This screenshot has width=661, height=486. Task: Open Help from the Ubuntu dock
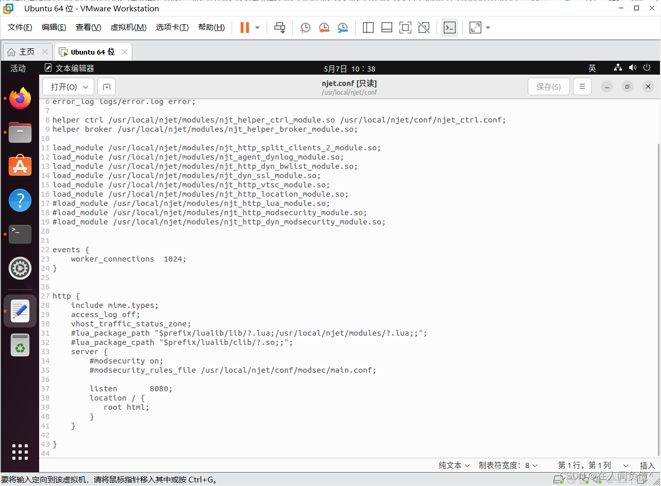tap(20, 200)
